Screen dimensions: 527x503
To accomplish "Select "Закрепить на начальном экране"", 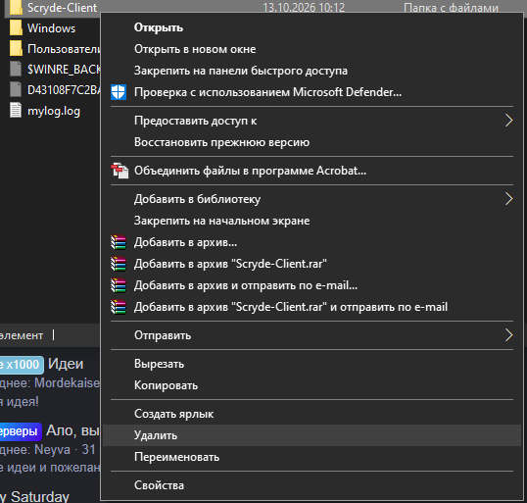I will 311,221.
